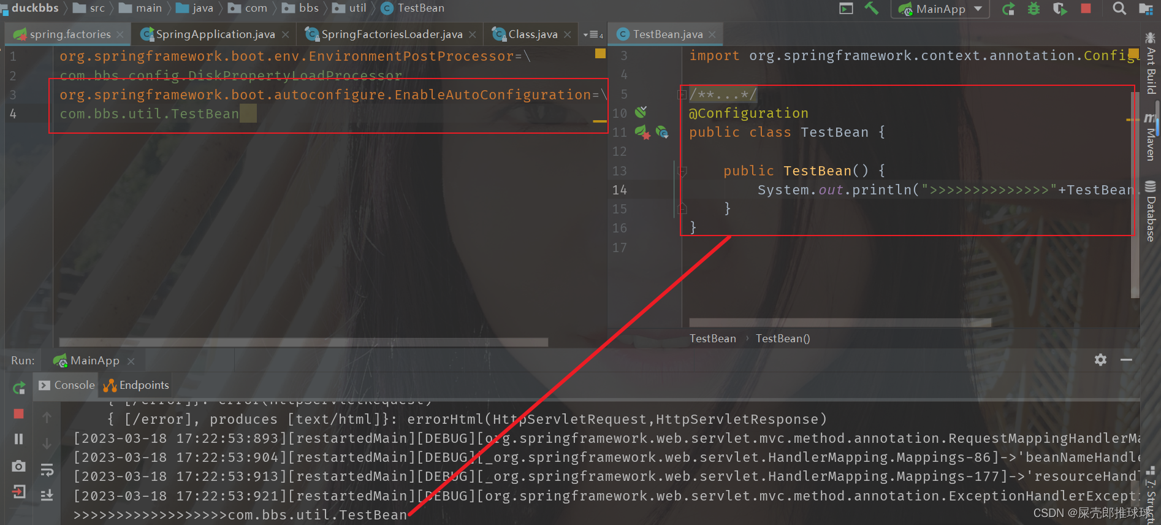Click java folder in breadcrumb
The width and height of the screenshot is (1161, 525).
click(195, 8)
